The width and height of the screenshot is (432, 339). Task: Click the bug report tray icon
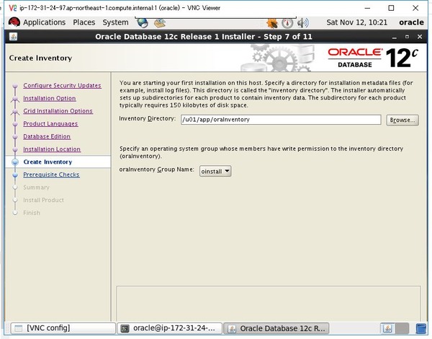[272, 23]
